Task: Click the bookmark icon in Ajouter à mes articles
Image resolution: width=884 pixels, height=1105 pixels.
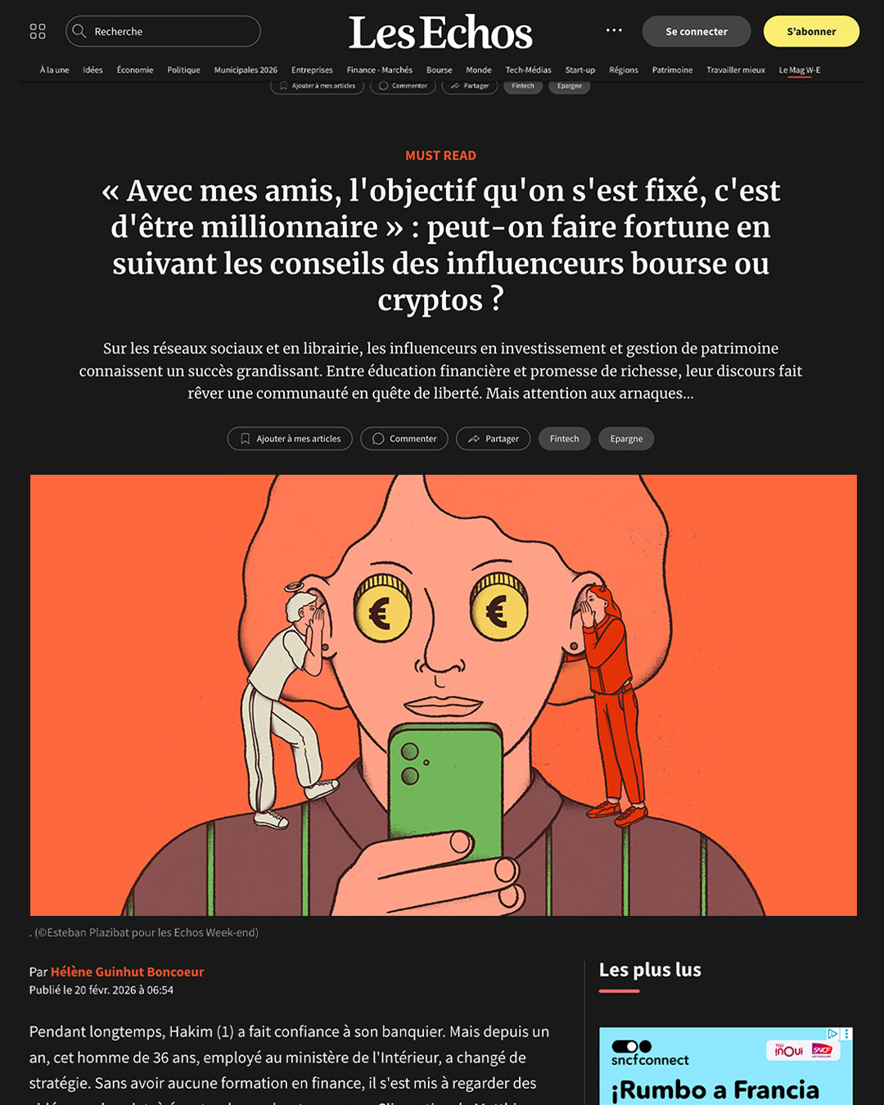Action: pos(245,439)
